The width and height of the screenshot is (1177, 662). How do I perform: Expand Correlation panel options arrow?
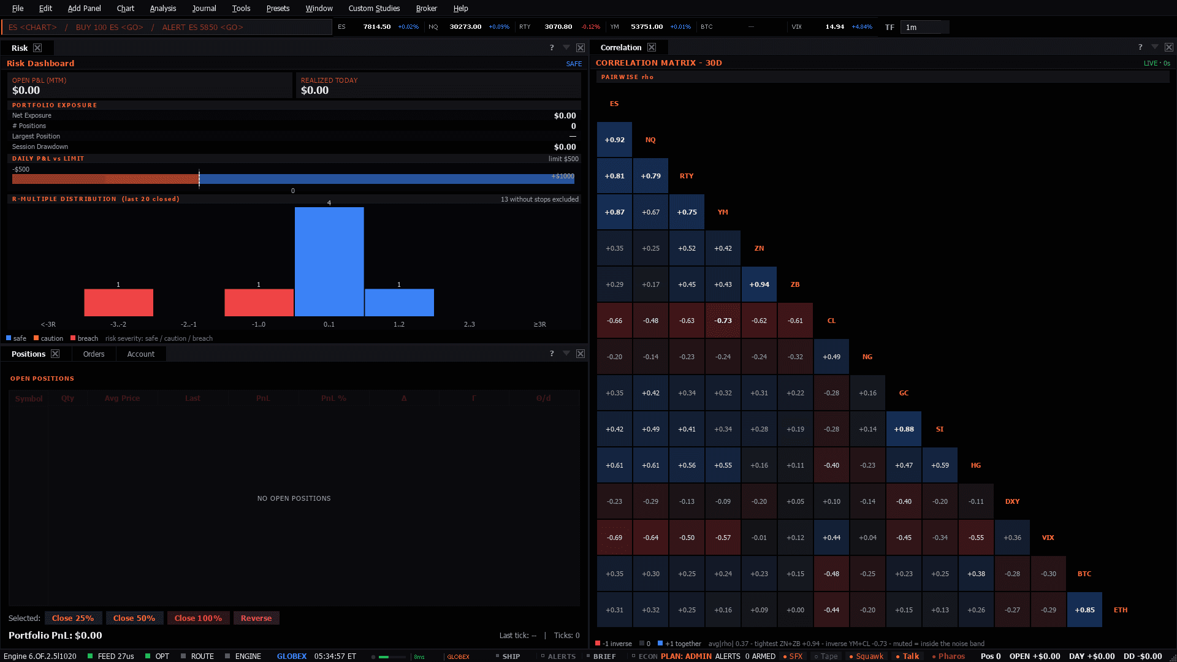coord(1155,47)
